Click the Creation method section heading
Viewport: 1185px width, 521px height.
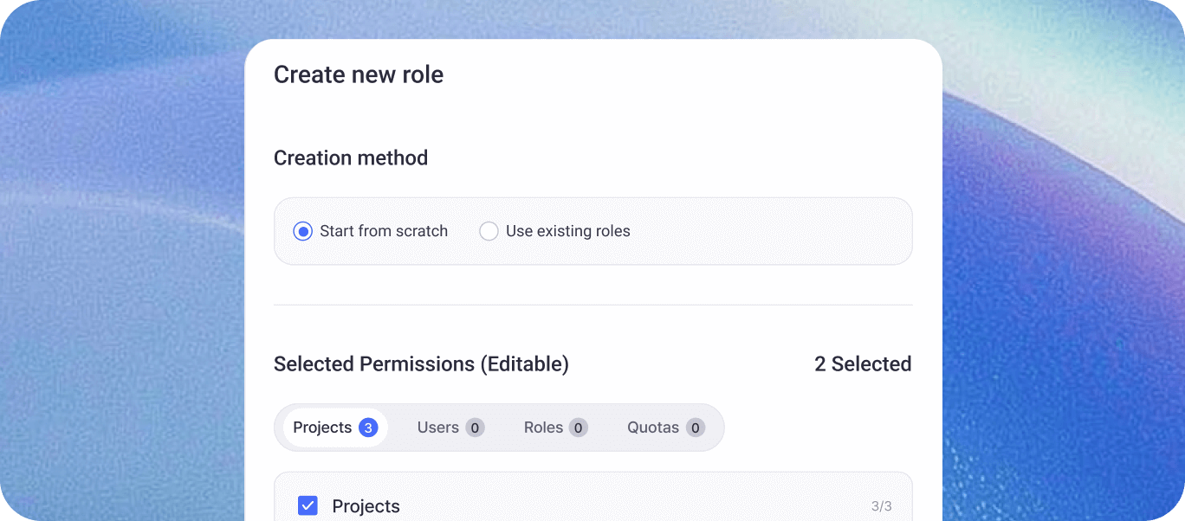(351, 158)
